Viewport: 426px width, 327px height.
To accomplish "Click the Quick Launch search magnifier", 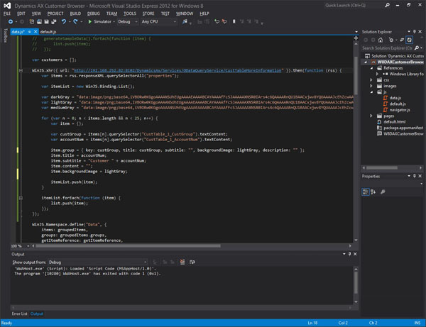I will (x=387, y=5).
